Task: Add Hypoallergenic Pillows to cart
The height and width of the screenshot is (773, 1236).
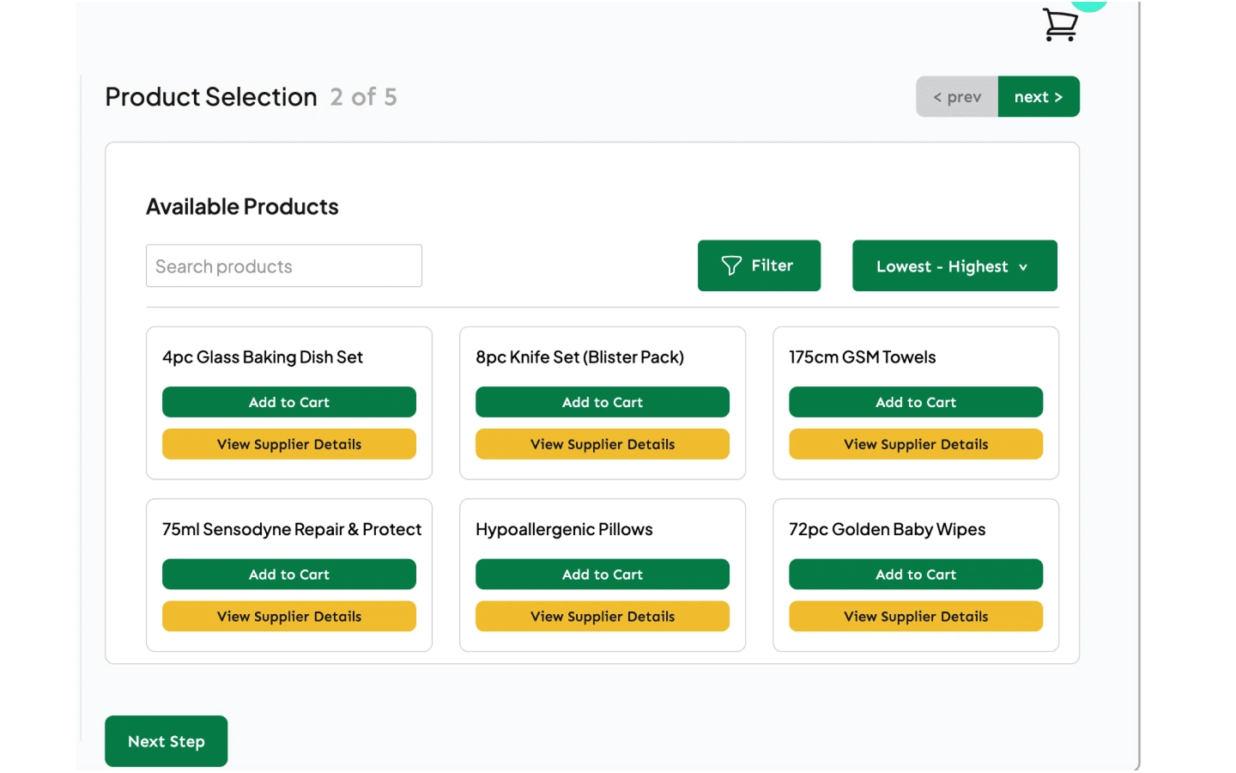Action: pos(603,575)
